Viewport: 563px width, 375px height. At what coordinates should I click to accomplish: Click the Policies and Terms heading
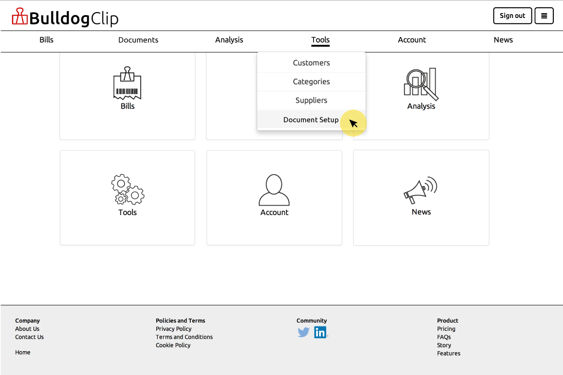pos(180,321)
